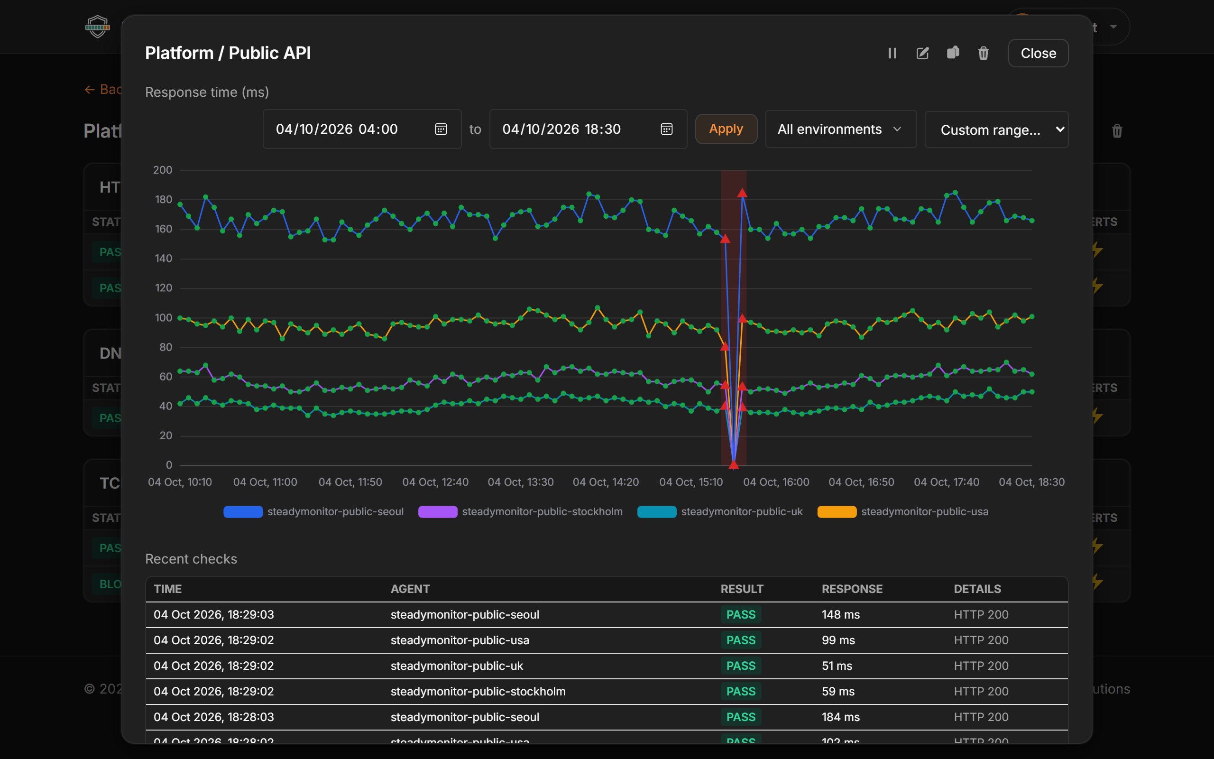Click the red failure marker at zero
The image size is (1214, 759).
(734, 465)
